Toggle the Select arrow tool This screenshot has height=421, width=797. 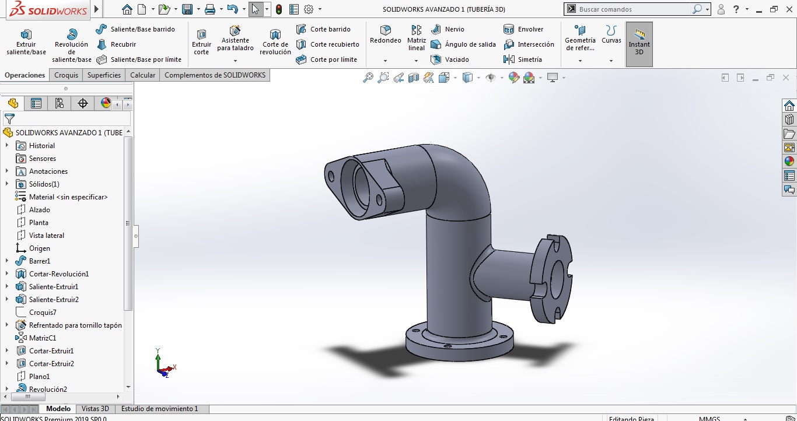click(256, 9)
